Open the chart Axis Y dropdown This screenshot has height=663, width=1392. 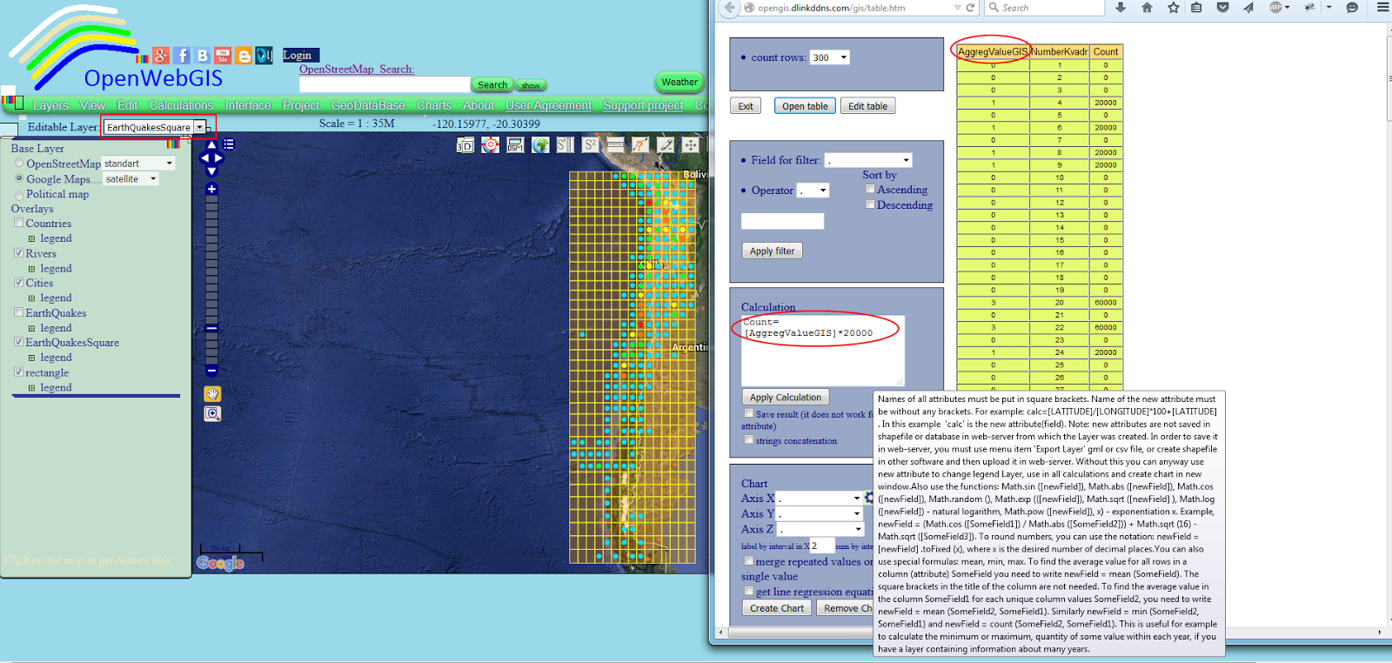point(820,514)
